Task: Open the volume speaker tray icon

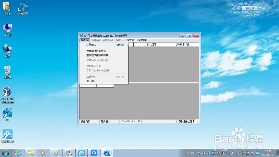Action: tap(233, 153)
